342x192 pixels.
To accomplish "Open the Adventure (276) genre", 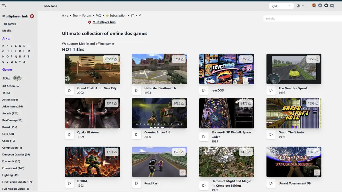I will point(13,106).
